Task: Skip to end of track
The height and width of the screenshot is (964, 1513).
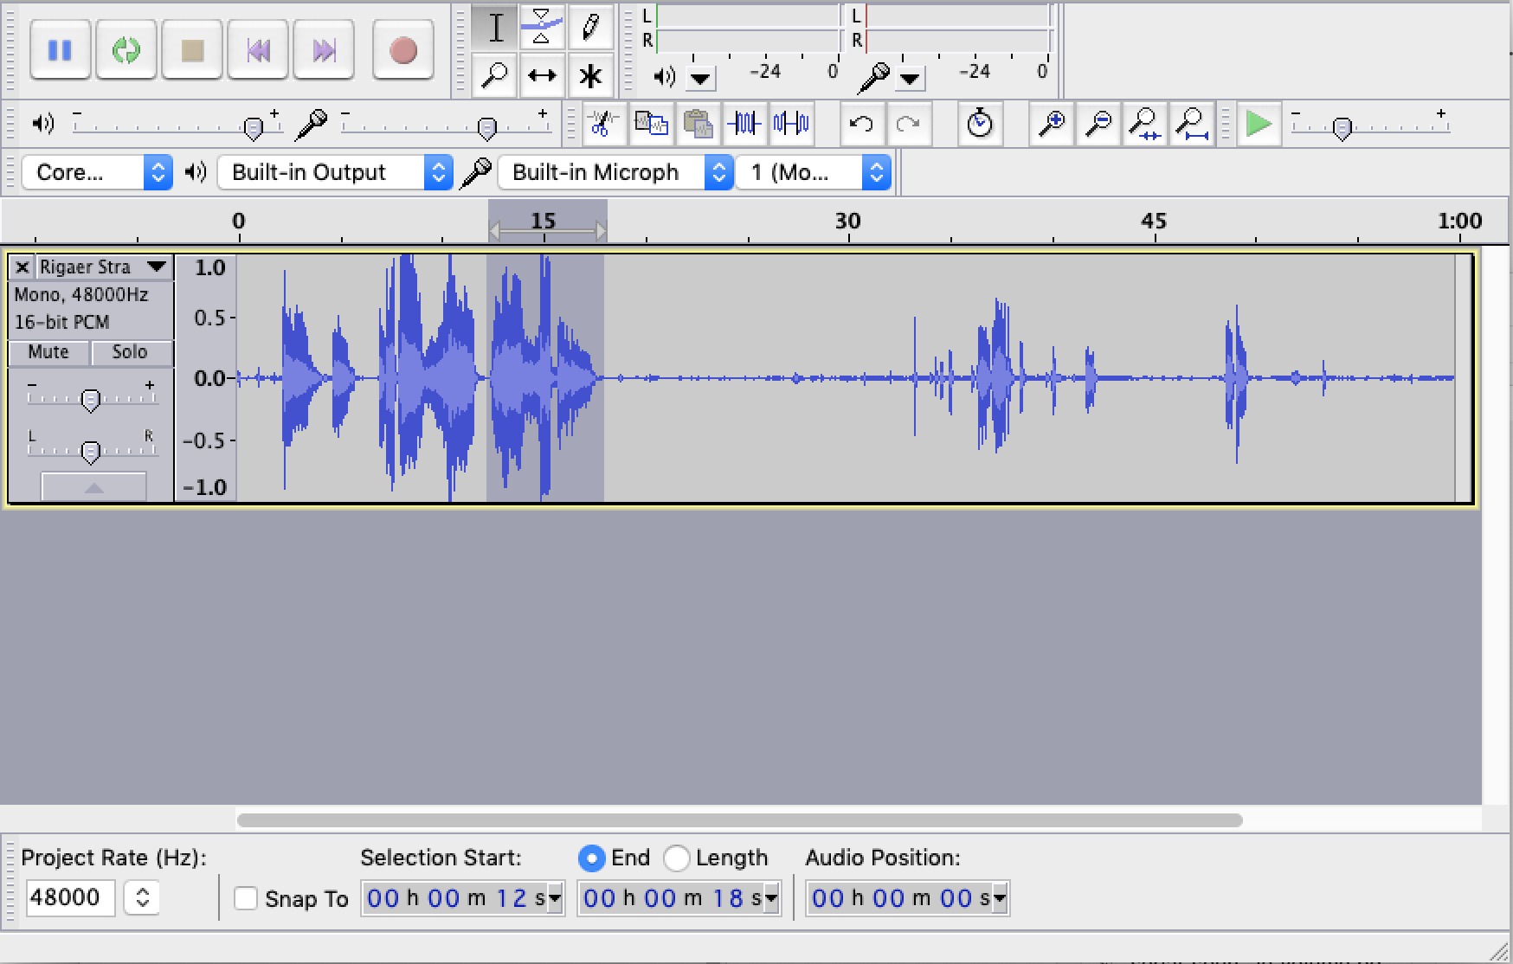Action: point(324,50)
